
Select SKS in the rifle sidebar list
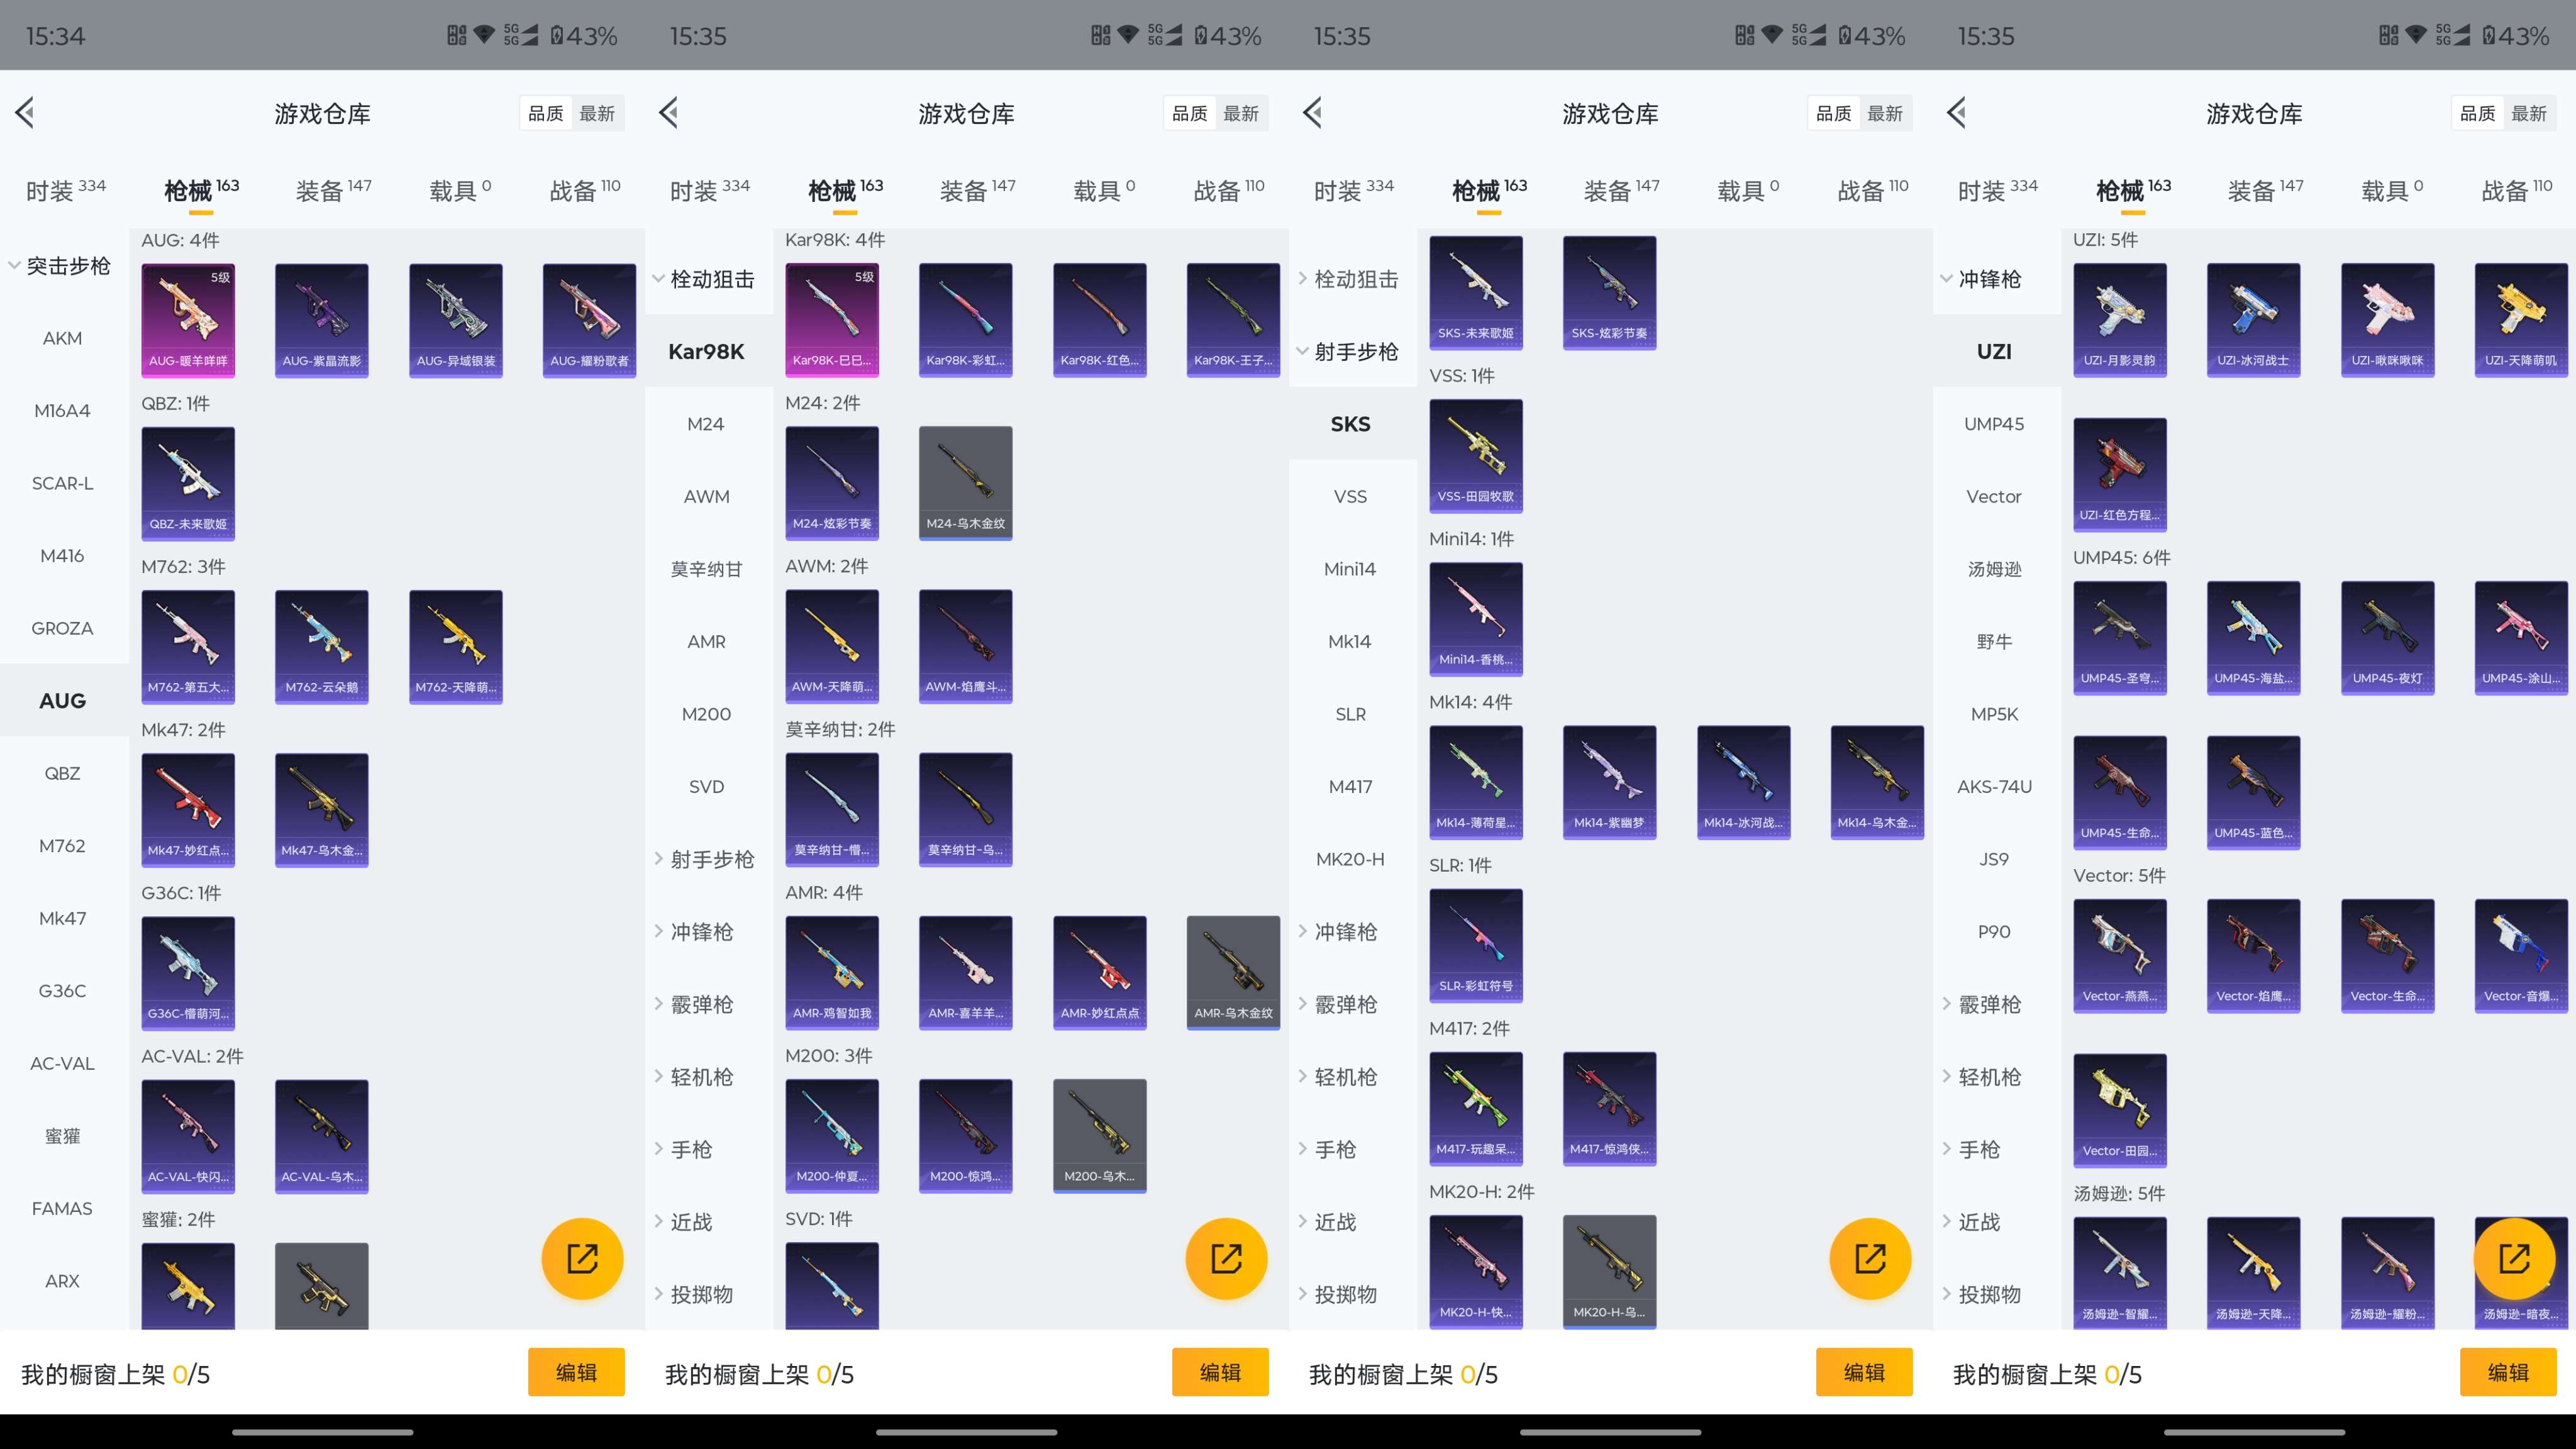(1351, 424)
